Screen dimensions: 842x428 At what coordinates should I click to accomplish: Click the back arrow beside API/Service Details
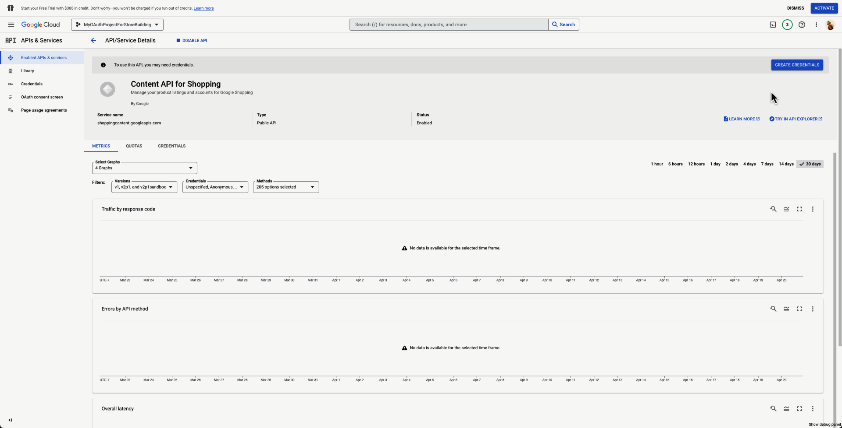tap(93, 40)
